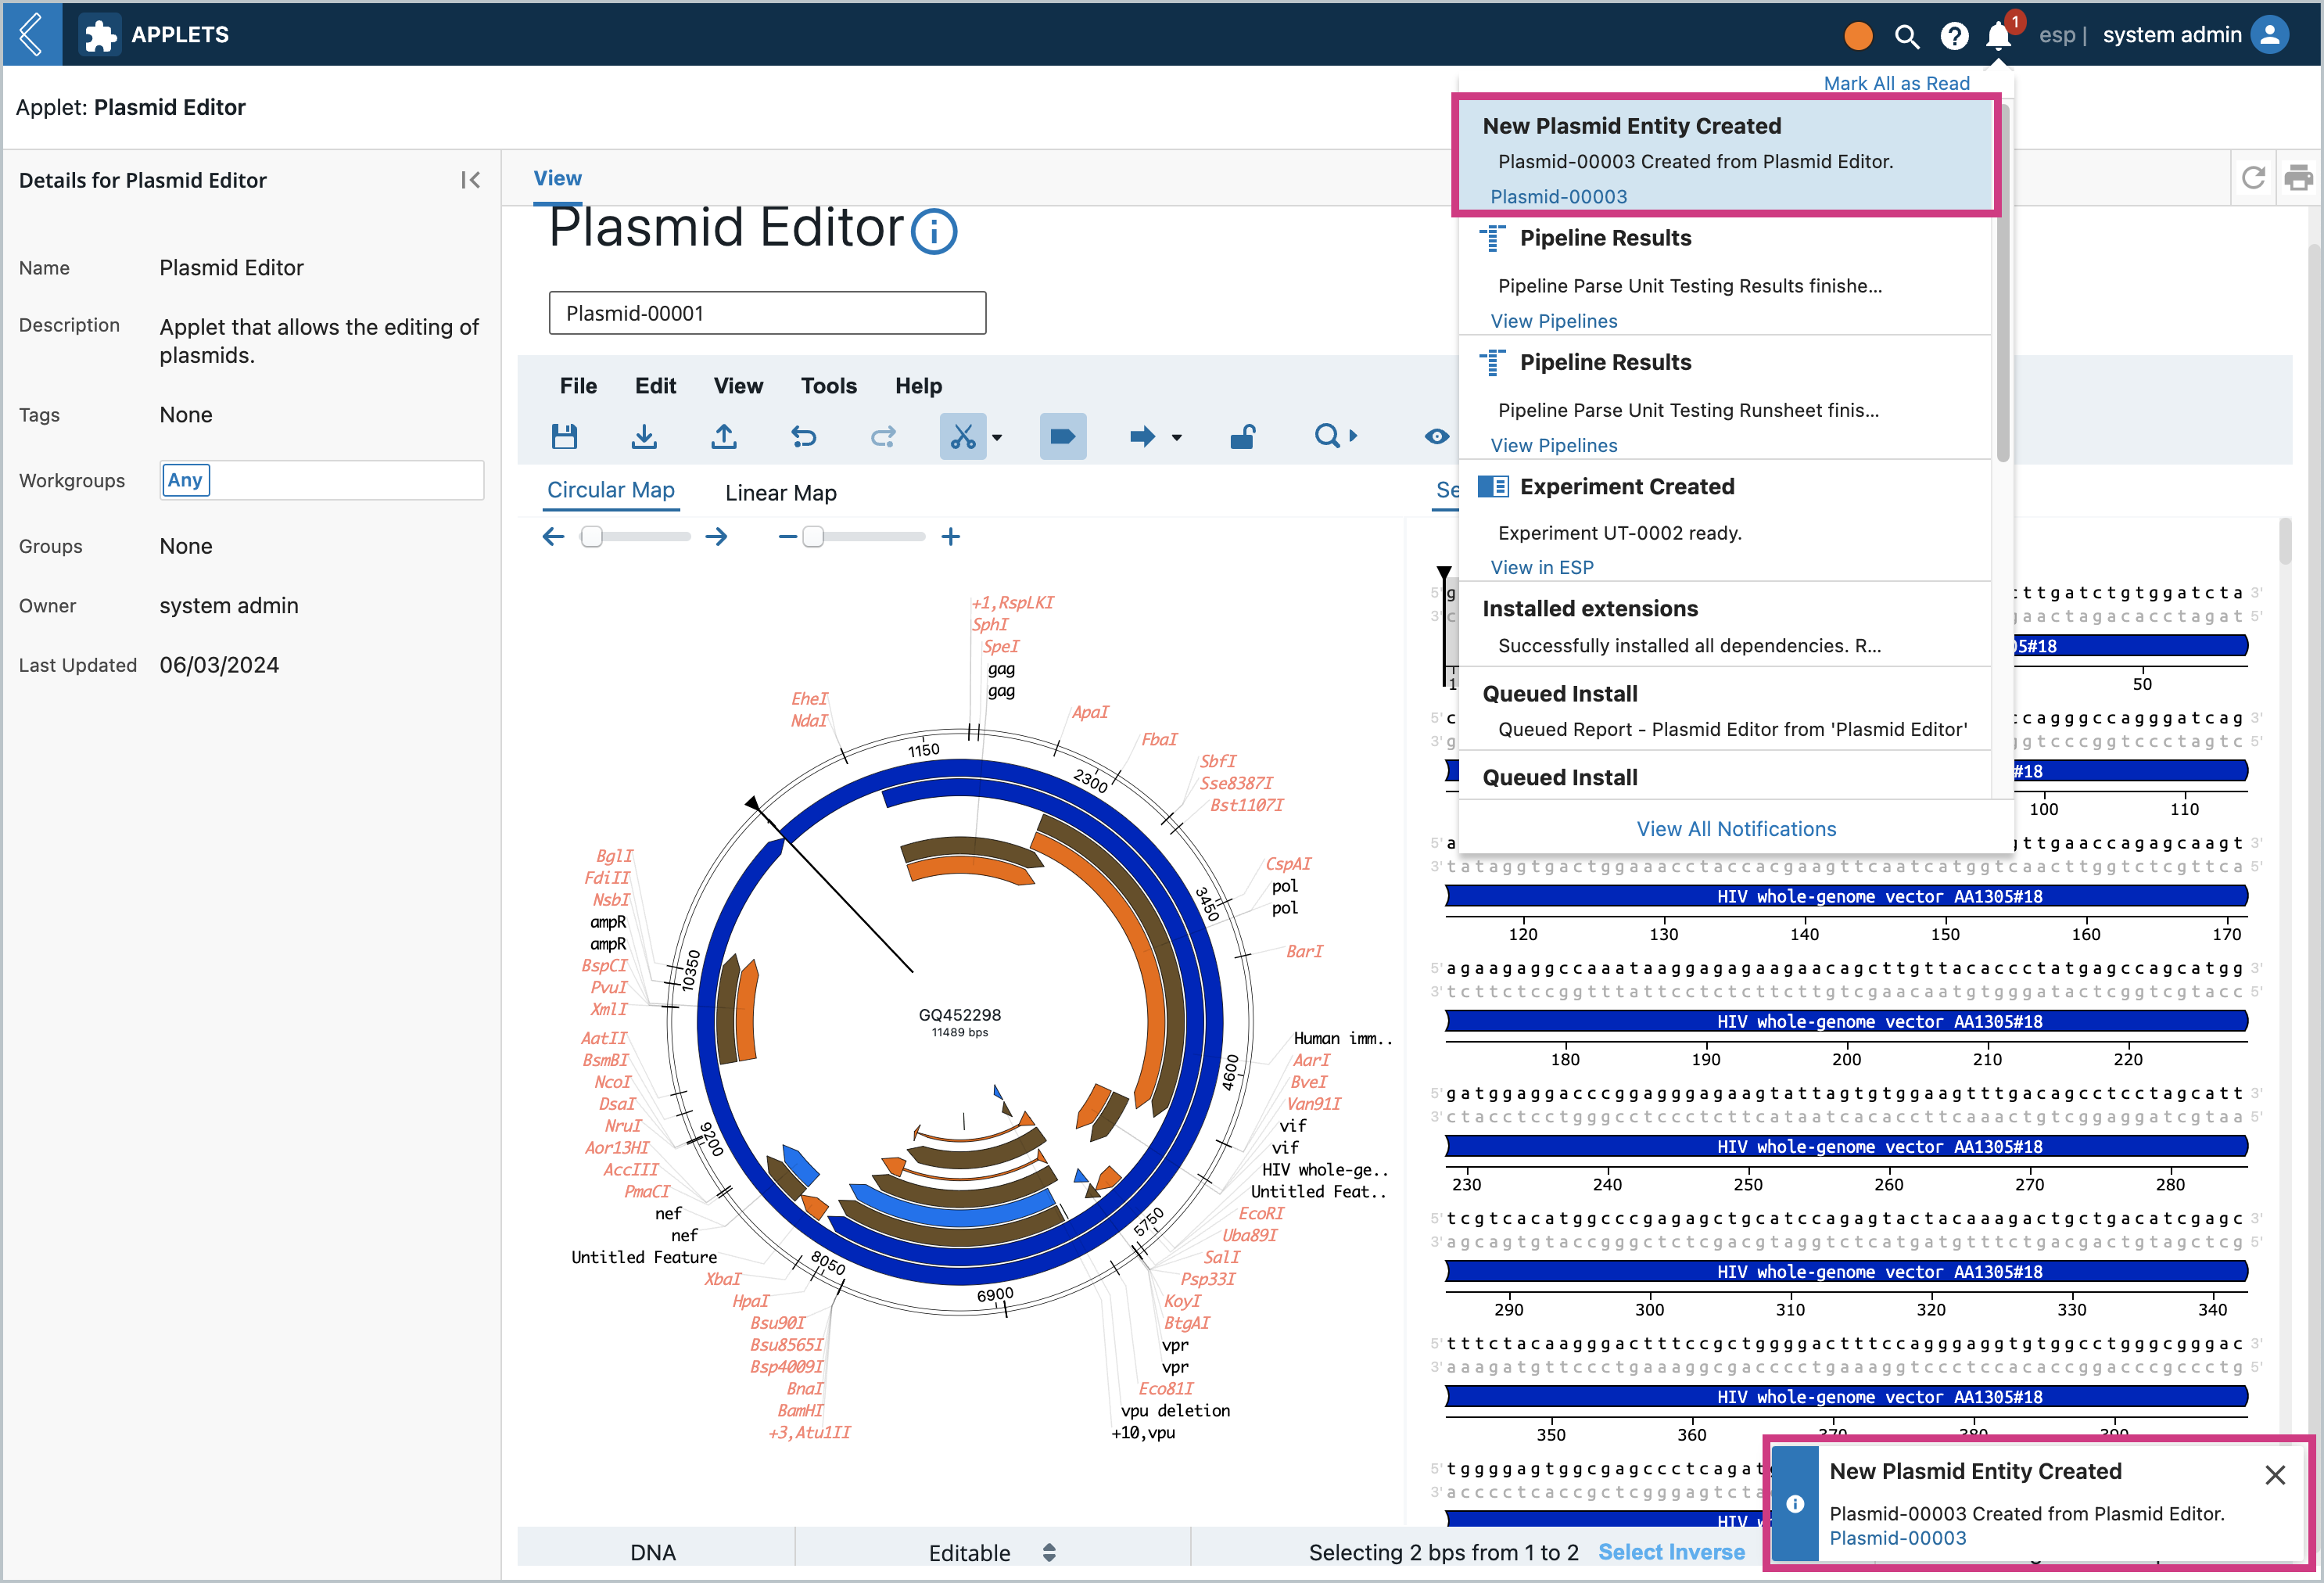Click the download tool icon
Viewport: 2324px width, 1583px height.
[644, 436]
